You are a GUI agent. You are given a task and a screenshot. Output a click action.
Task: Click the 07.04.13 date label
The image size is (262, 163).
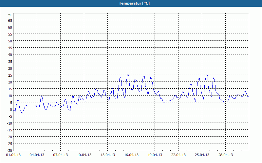(61, 155)
